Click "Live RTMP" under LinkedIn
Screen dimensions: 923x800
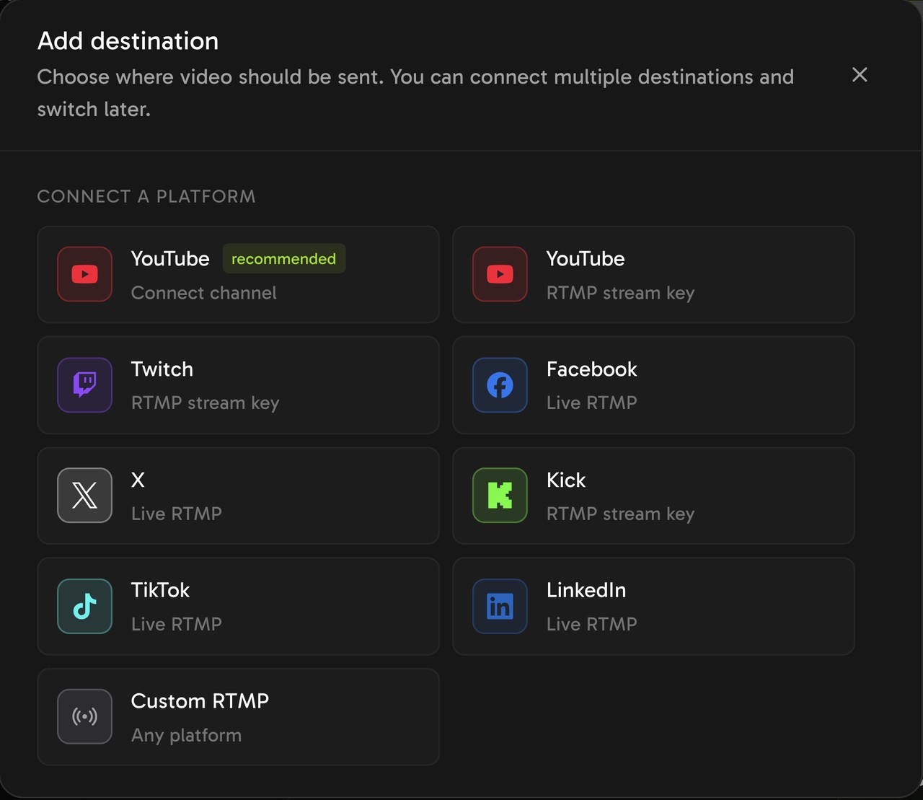coord(592,624)
